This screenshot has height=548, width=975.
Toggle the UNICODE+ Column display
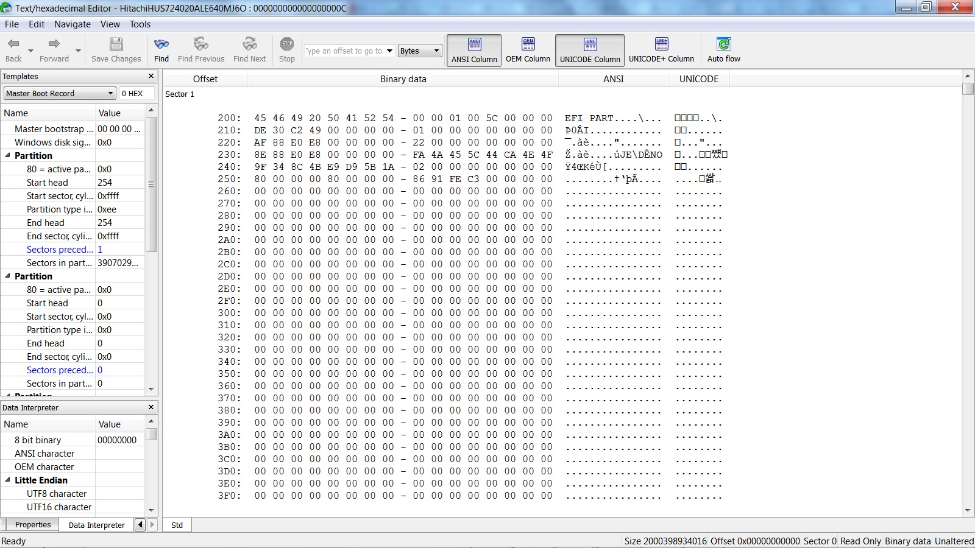pyautogui.click(x=661, y=50)
